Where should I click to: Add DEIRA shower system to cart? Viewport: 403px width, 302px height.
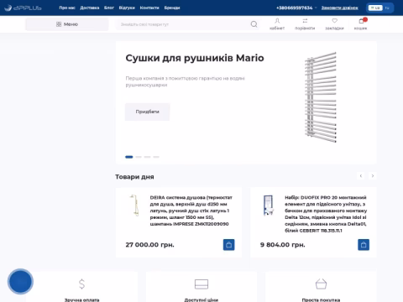point(228,245)
